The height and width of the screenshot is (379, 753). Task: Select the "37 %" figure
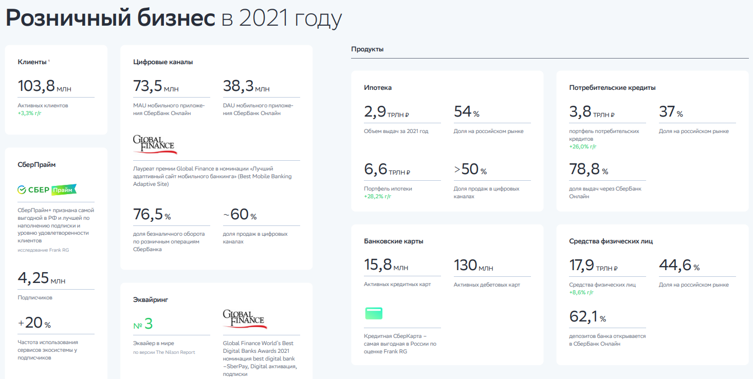point(671,111)
